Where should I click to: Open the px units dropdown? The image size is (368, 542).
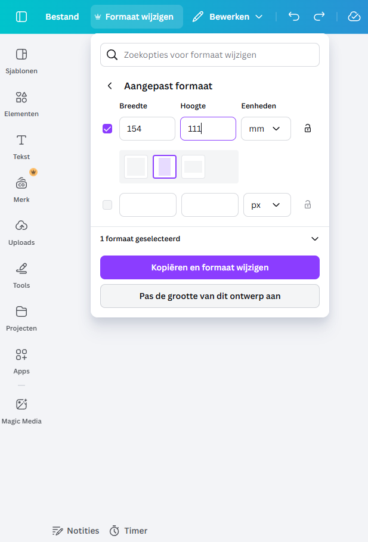click(x=267, y=204)
